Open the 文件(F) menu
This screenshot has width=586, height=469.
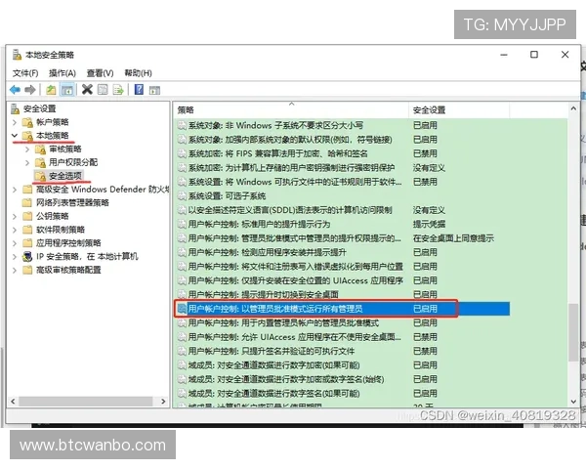tap(25, 73)
